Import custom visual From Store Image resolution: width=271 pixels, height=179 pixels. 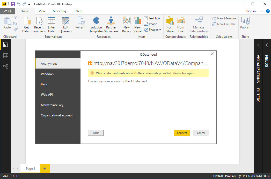pyautogui.click(x=170, y=25)
